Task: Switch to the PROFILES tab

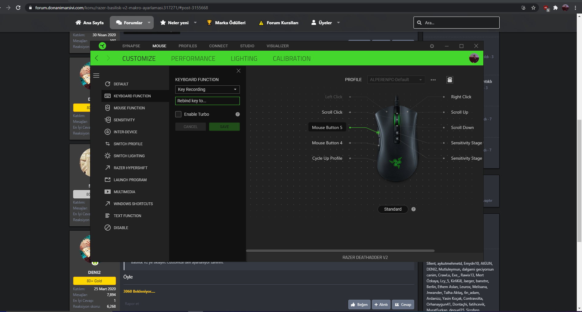Action: coord(188,46)
